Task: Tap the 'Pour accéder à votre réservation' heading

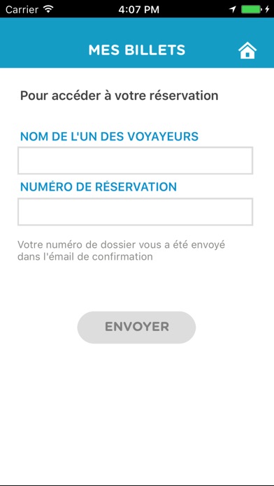Action: point(119,96)
